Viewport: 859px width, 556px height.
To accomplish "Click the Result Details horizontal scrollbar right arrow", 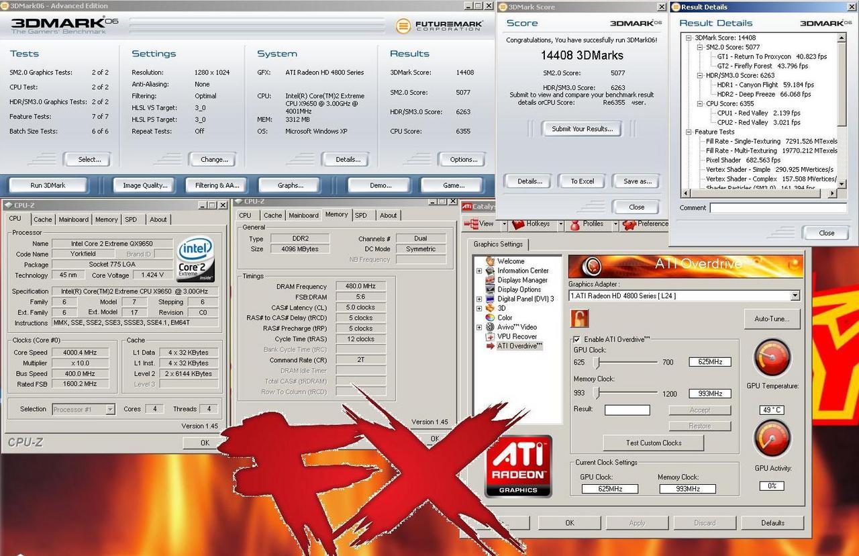I will pos(833,193).
